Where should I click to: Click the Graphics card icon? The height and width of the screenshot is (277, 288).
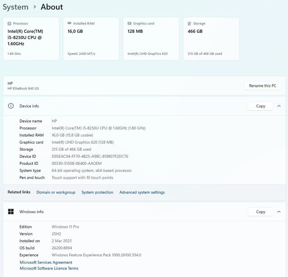(130, 23)
